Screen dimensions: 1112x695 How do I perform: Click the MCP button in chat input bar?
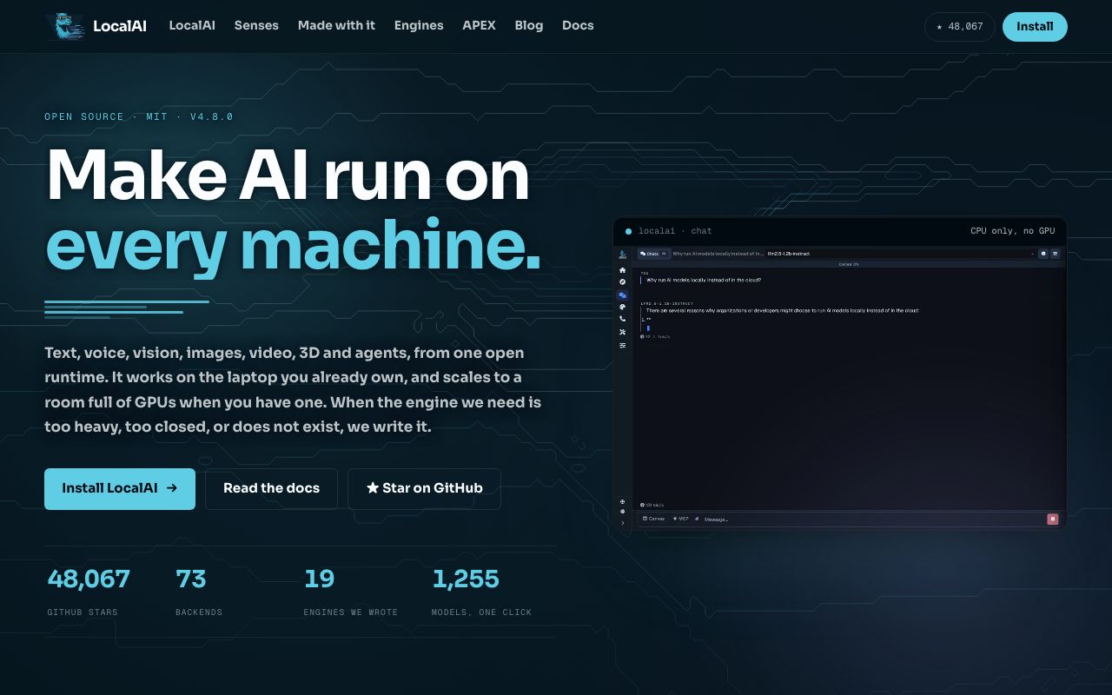pos(680,519)
